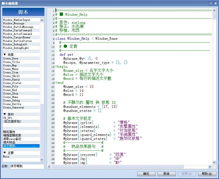Click the title bar help question-mark button
The image size is (219, 179).
point(211,4)
